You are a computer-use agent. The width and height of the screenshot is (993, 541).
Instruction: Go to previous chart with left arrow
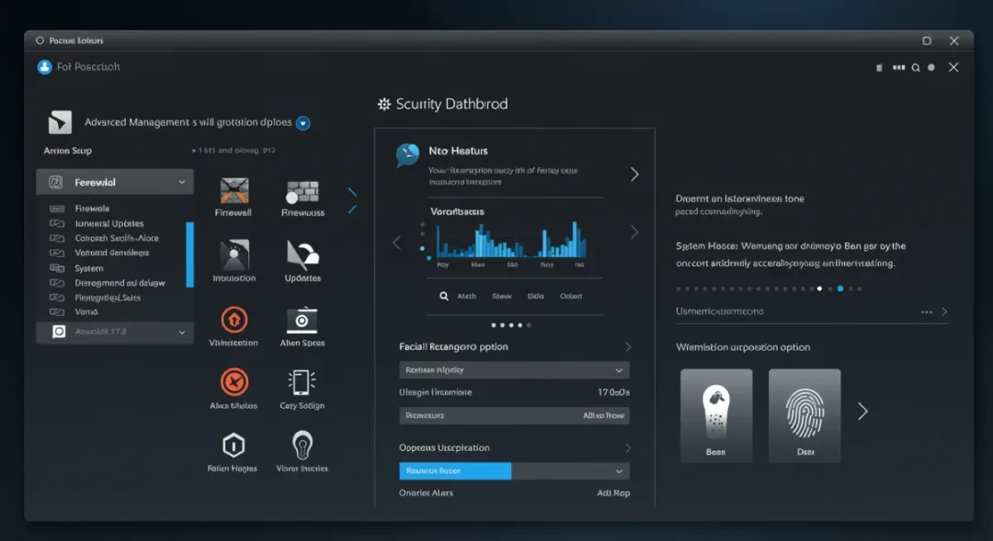pos(396,243)
